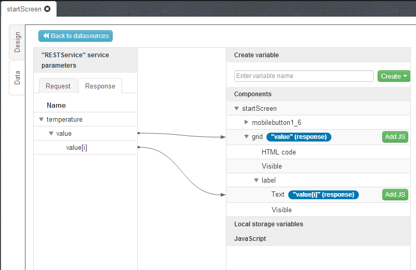Switch to the Data side tab
The image size is (416, 270).
point(17,78)
